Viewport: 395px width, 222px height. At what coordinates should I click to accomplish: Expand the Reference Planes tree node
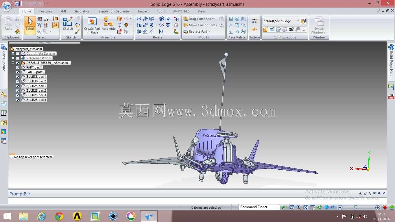[x=13, y=58]
